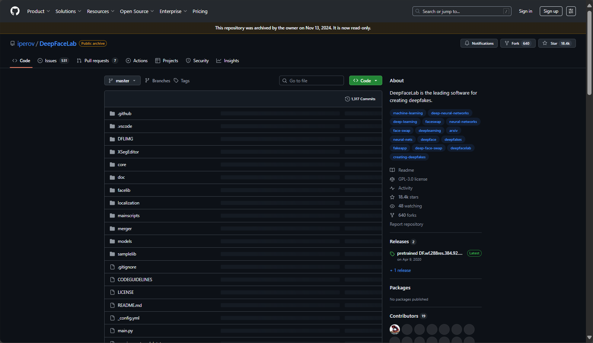View the GPL-3.0 license link
This screenshot has height=343, width=593.
(x=409, y=179)
